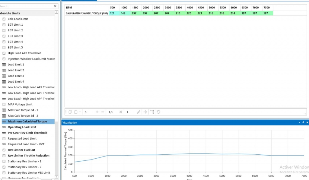Open Stationary Rev Limiter VSS Limit
Screen dimensions: 309x180
[x=29, y=173]
